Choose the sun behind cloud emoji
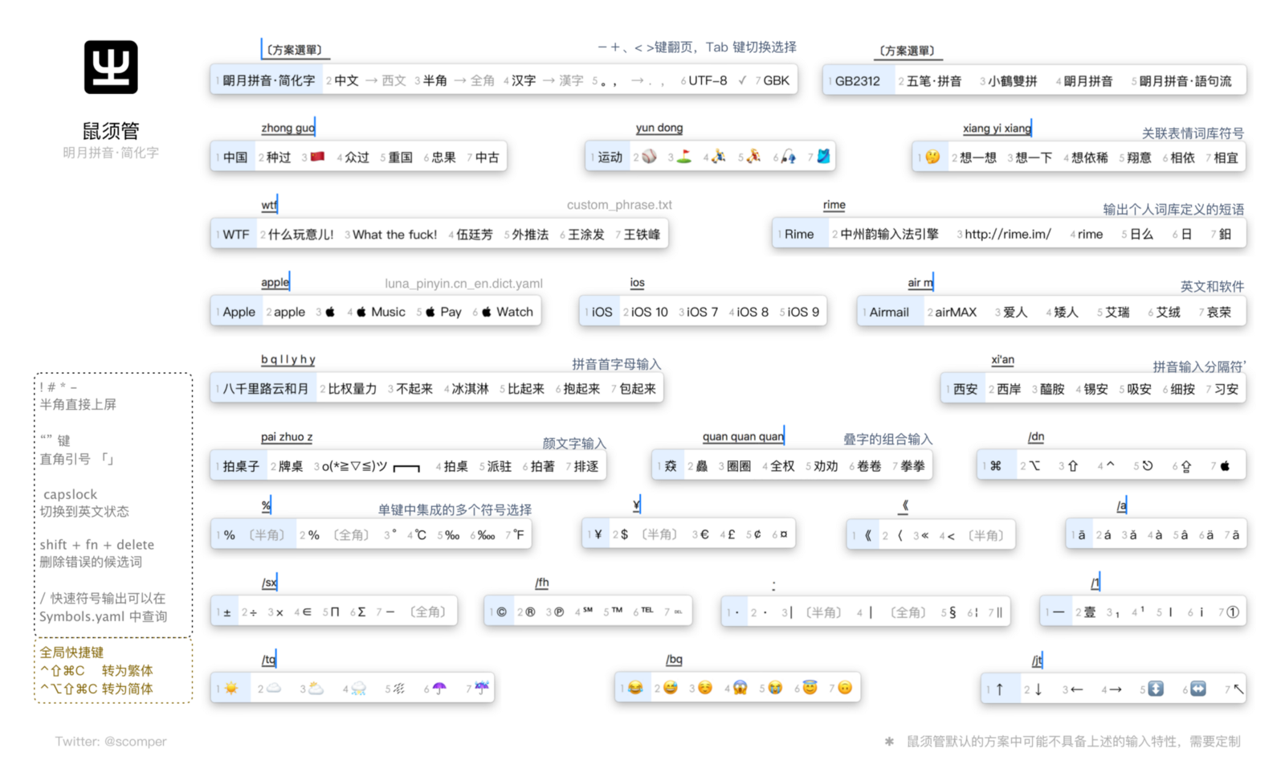 click(x=316, y=689)
